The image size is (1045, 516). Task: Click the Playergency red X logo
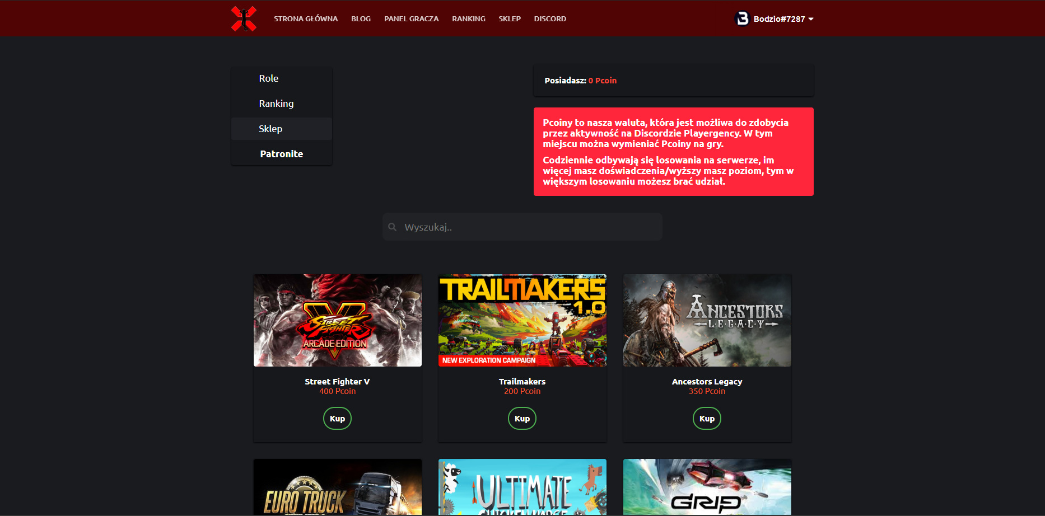click(244, 18)
